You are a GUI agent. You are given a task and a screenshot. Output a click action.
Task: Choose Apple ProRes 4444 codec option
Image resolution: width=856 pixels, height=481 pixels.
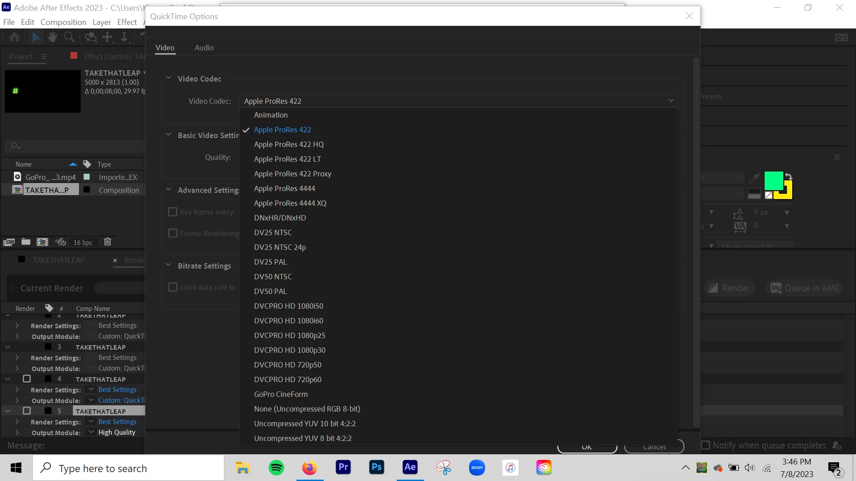[x=284, y=188]
